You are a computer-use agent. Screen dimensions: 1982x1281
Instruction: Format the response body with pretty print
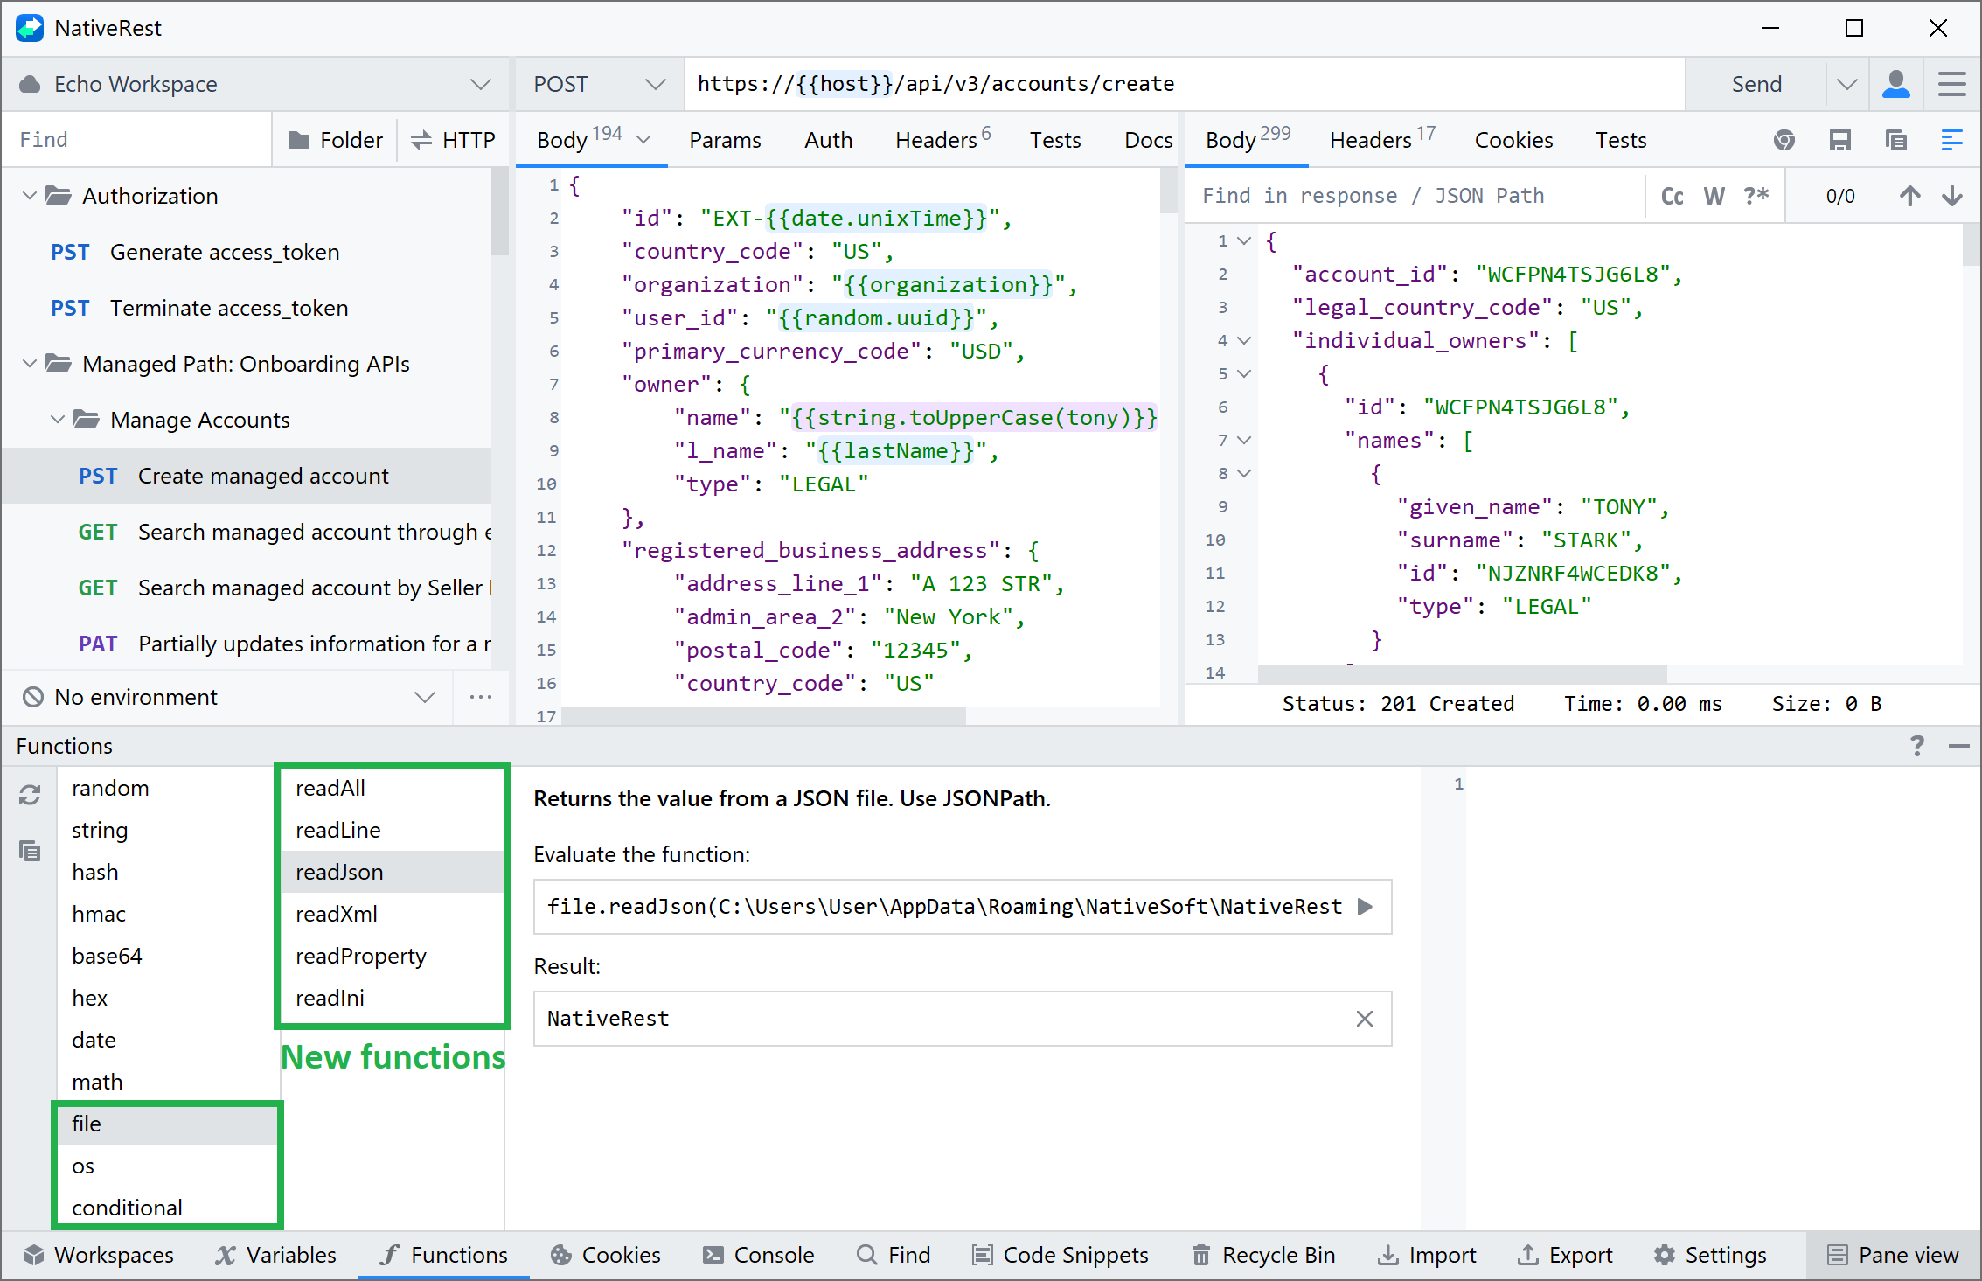click(x=1952, y=140)
